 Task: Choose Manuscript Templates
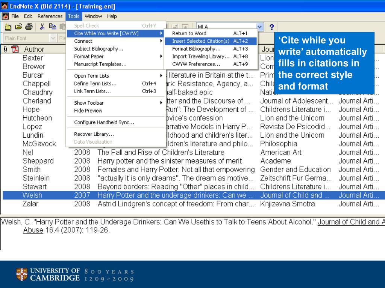click(x=115, y=64)
